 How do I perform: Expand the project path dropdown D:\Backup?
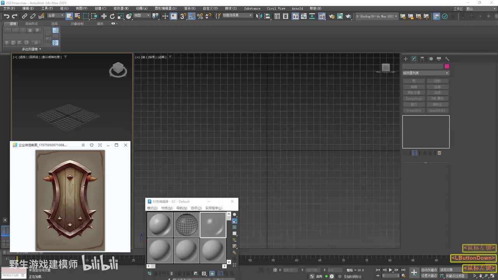[x=377, y=16]
